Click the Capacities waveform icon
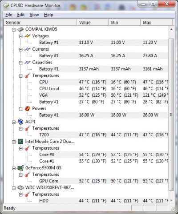178x214 pixels. [28, 62]
